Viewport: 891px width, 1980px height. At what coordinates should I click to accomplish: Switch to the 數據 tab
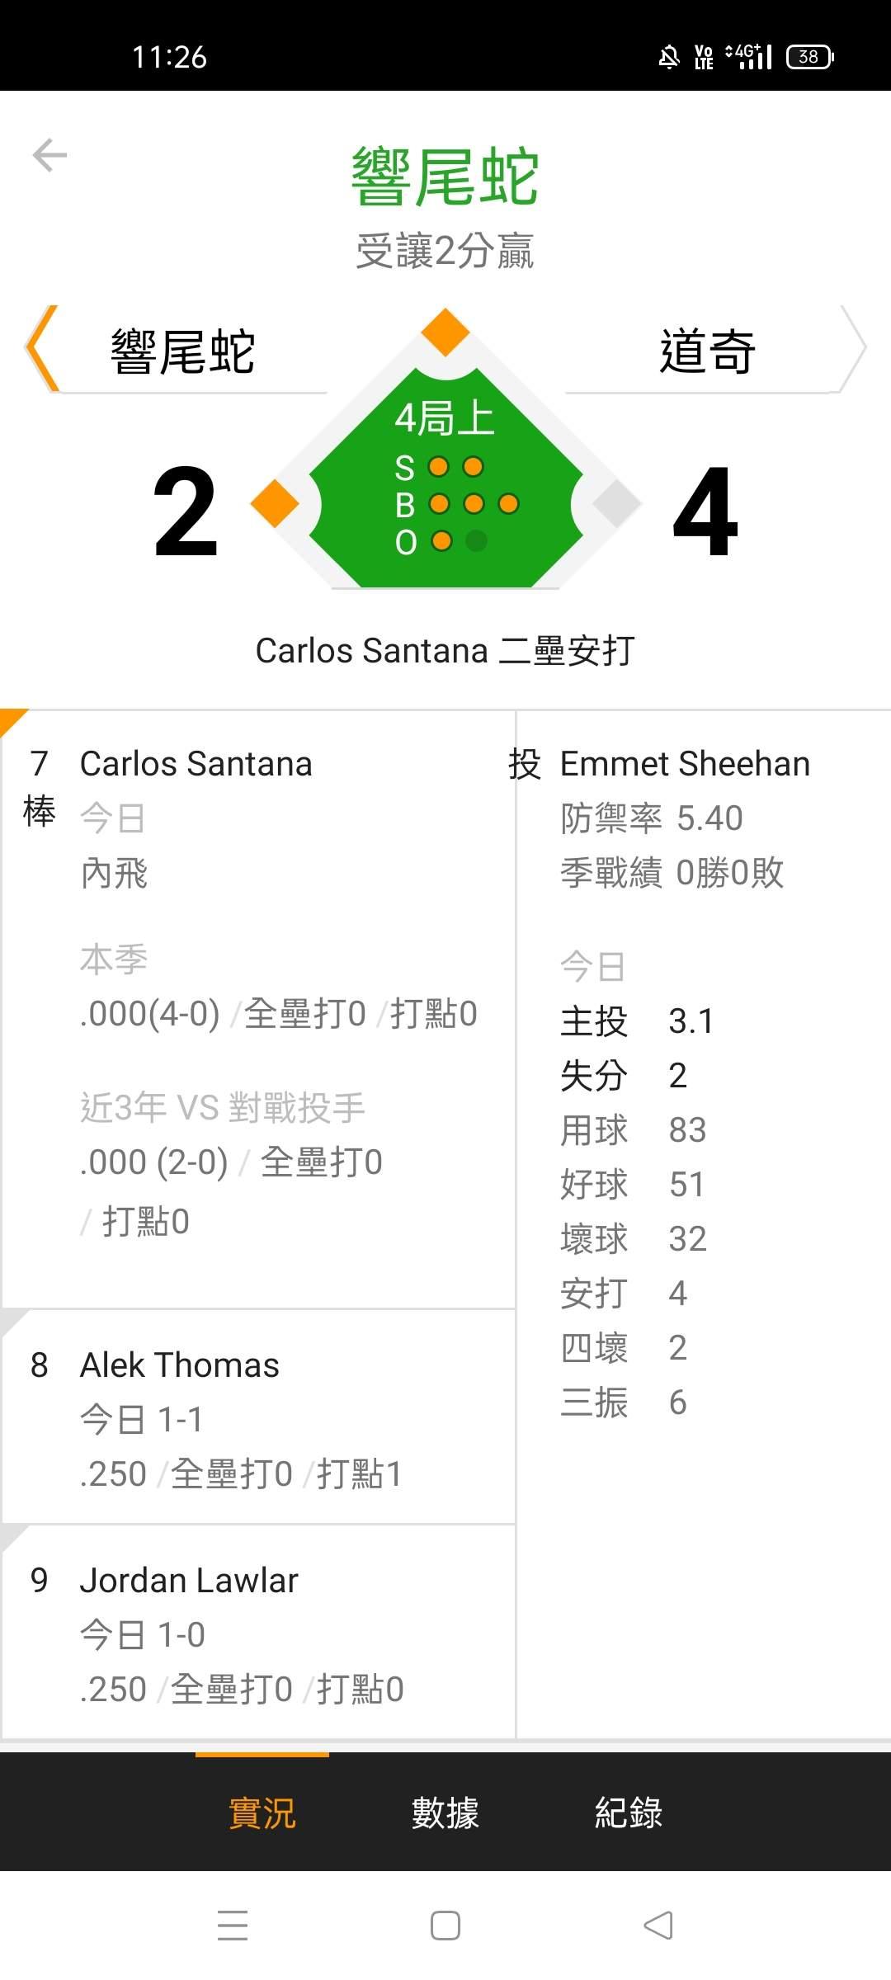[445, 1813]
